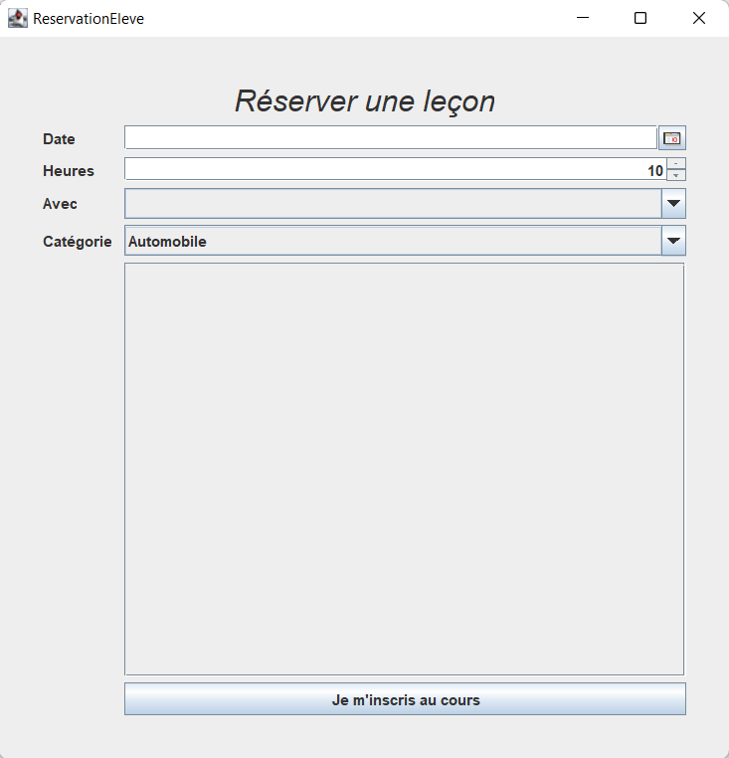Click the Réserver une leçon heading

coord(364,100)
